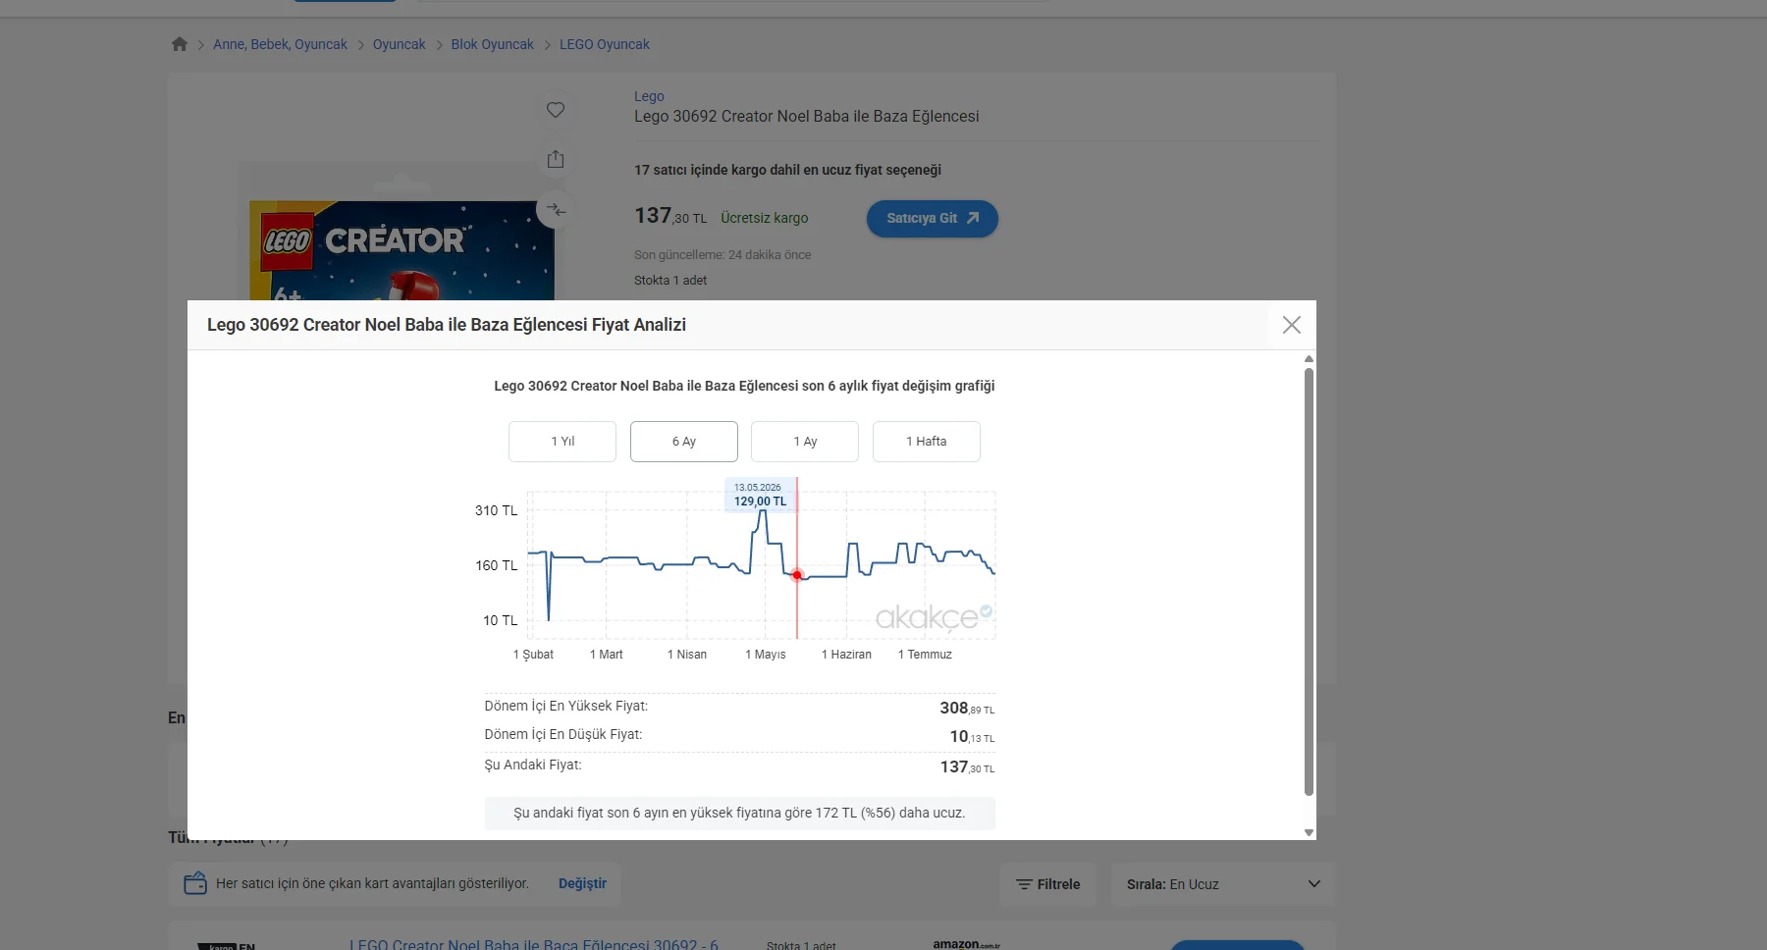1767x950 pixels.
Task: Select the 1 Yıl period tab
Action: [x=562, y=442]
